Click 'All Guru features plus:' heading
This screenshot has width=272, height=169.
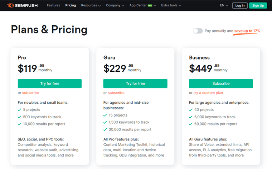(208, 139)
